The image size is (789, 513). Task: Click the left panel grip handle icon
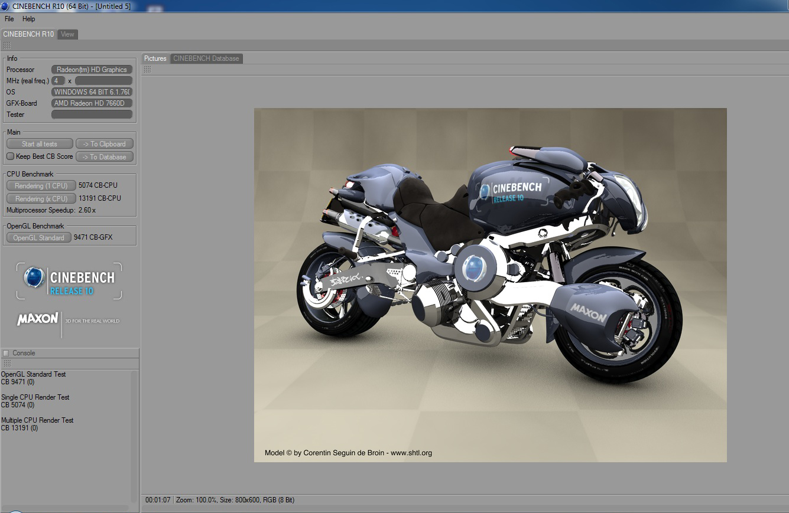click(7, 45)
